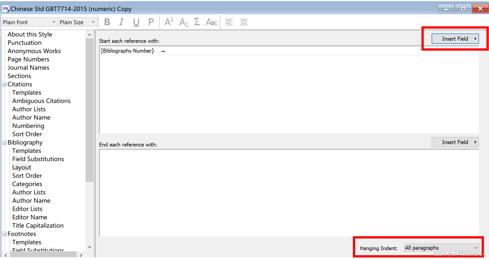The height and width of the screenshot is (259, 489).
Task: Click tree scrollbar up arrow
Action: tap(90, 35)
